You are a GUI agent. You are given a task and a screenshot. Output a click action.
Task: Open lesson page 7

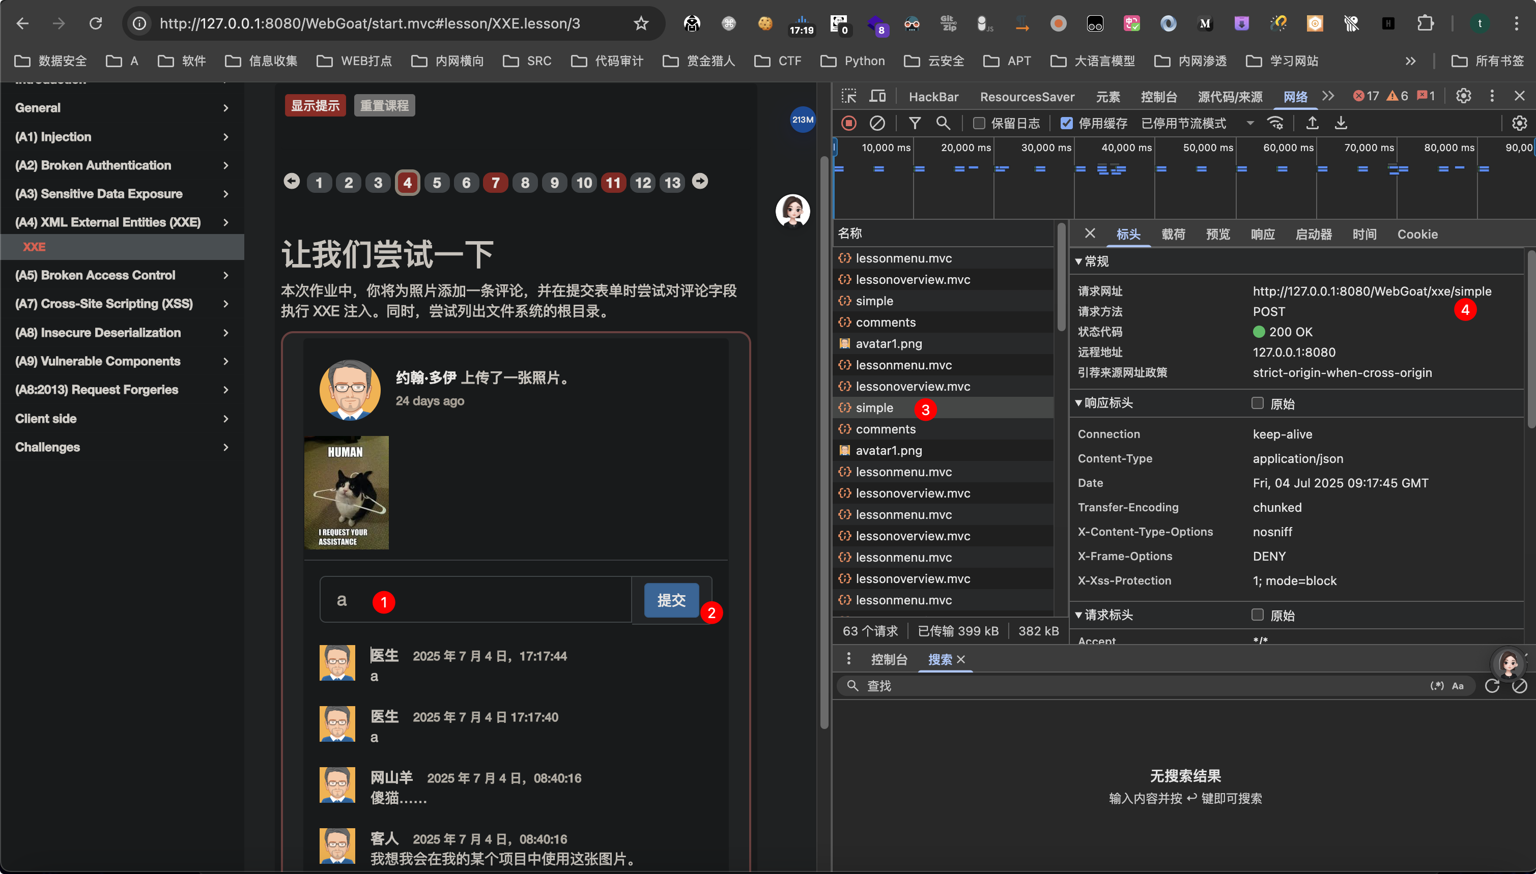coord(495,183)
